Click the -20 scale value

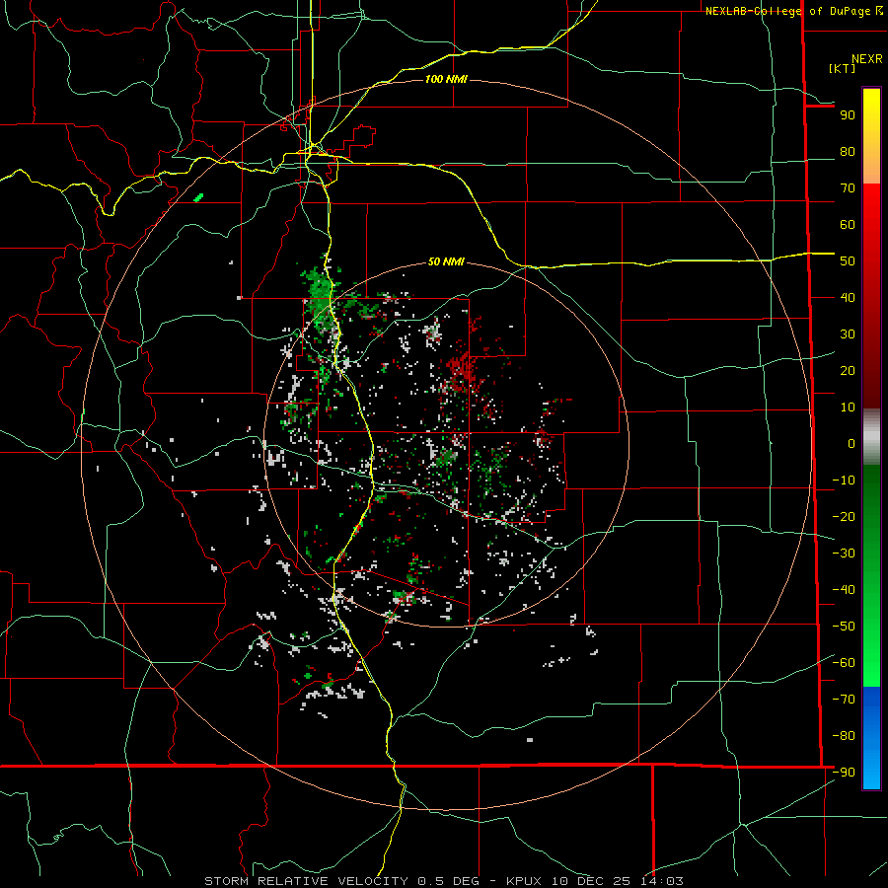[x=844, y=517]
